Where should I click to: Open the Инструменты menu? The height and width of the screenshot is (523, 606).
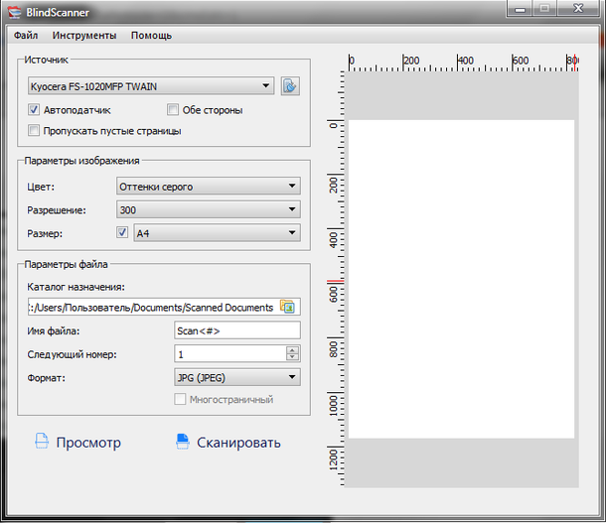(84, 35)
